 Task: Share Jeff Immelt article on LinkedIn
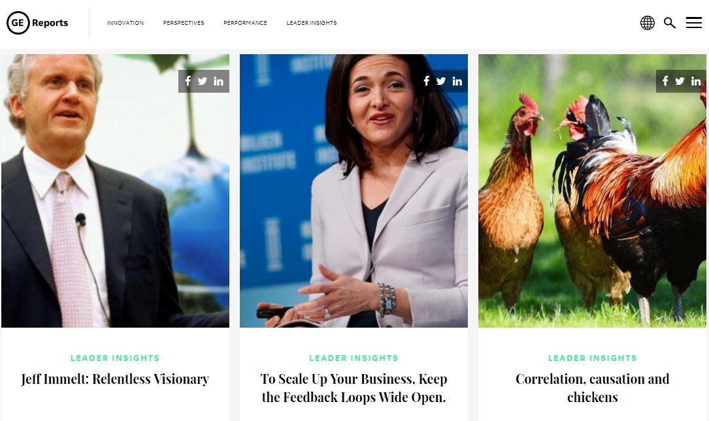point(218,81)
